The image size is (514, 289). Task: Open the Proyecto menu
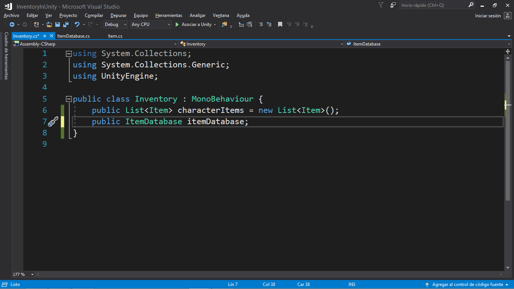pos(68,15)
